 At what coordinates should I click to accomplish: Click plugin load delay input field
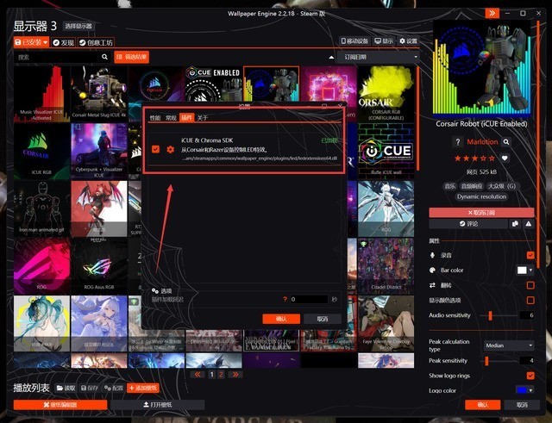309,299
